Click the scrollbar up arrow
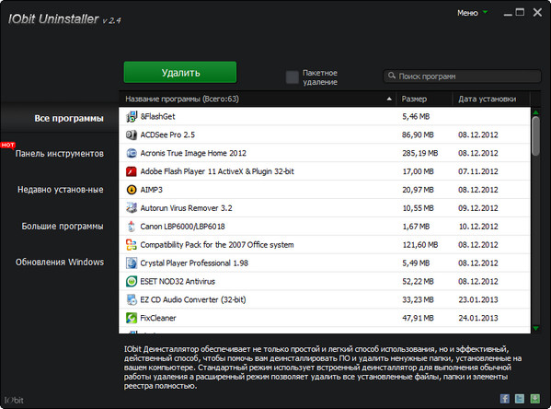Screen dimensions: 551x409 tap(536, 112)
